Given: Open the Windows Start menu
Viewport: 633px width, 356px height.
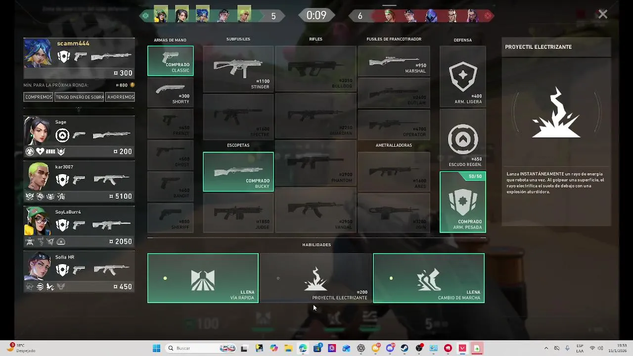Looking at the screenshot, I should point(156,348).
